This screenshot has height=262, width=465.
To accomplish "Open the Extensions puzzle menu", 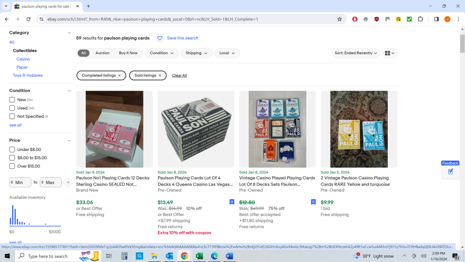I will pyautogui.click(x=420, y=19).
